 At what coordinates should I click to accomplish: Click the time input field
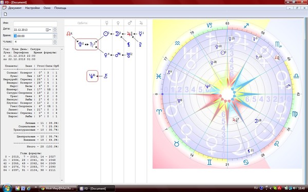click(33, 36)
